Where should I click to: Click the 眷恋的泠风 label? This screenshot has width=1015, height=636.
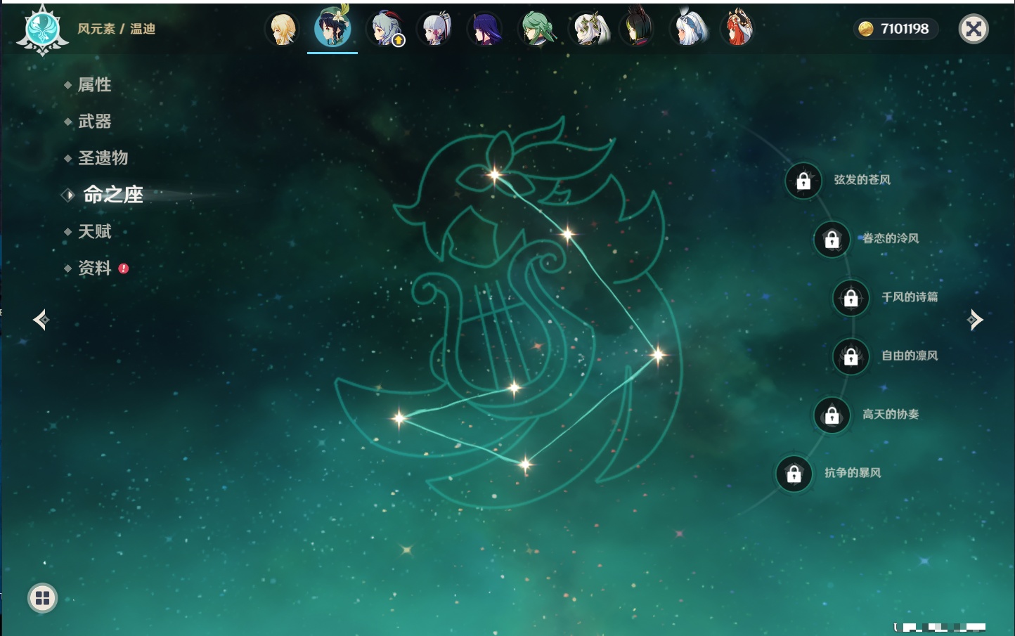click(891, 238)
